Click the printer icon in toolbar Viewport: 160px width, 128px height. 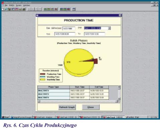tap(24, 9)
